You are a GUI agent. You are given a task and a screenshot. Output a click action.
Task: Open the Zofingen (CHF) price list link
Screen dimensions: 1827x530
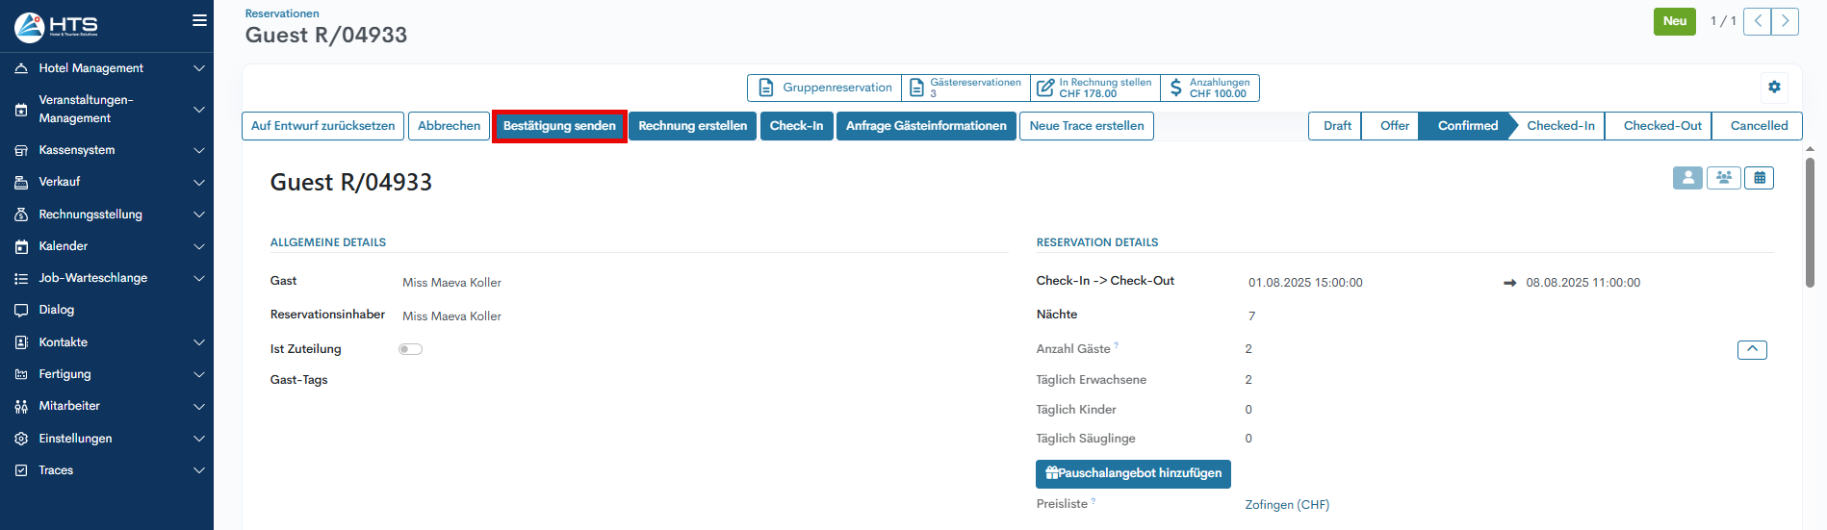click(x=1286, y=505)
